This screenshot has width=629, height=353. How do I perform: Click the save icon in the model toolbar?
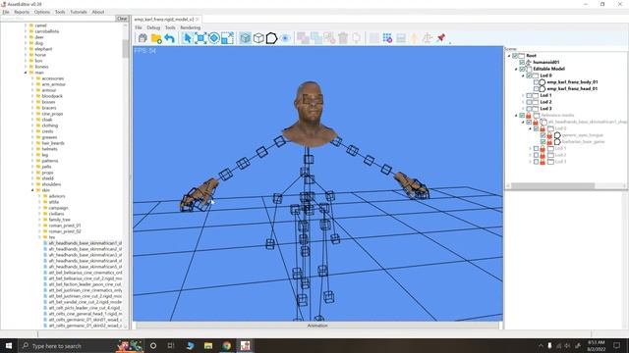(x=143, y=38)
